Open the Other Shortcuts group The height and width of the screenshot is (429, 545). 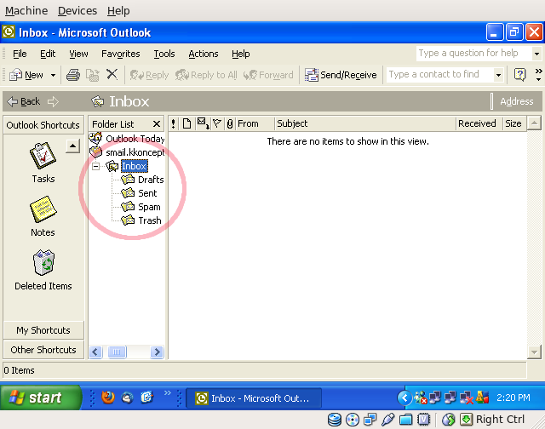[x=43, y=350]
